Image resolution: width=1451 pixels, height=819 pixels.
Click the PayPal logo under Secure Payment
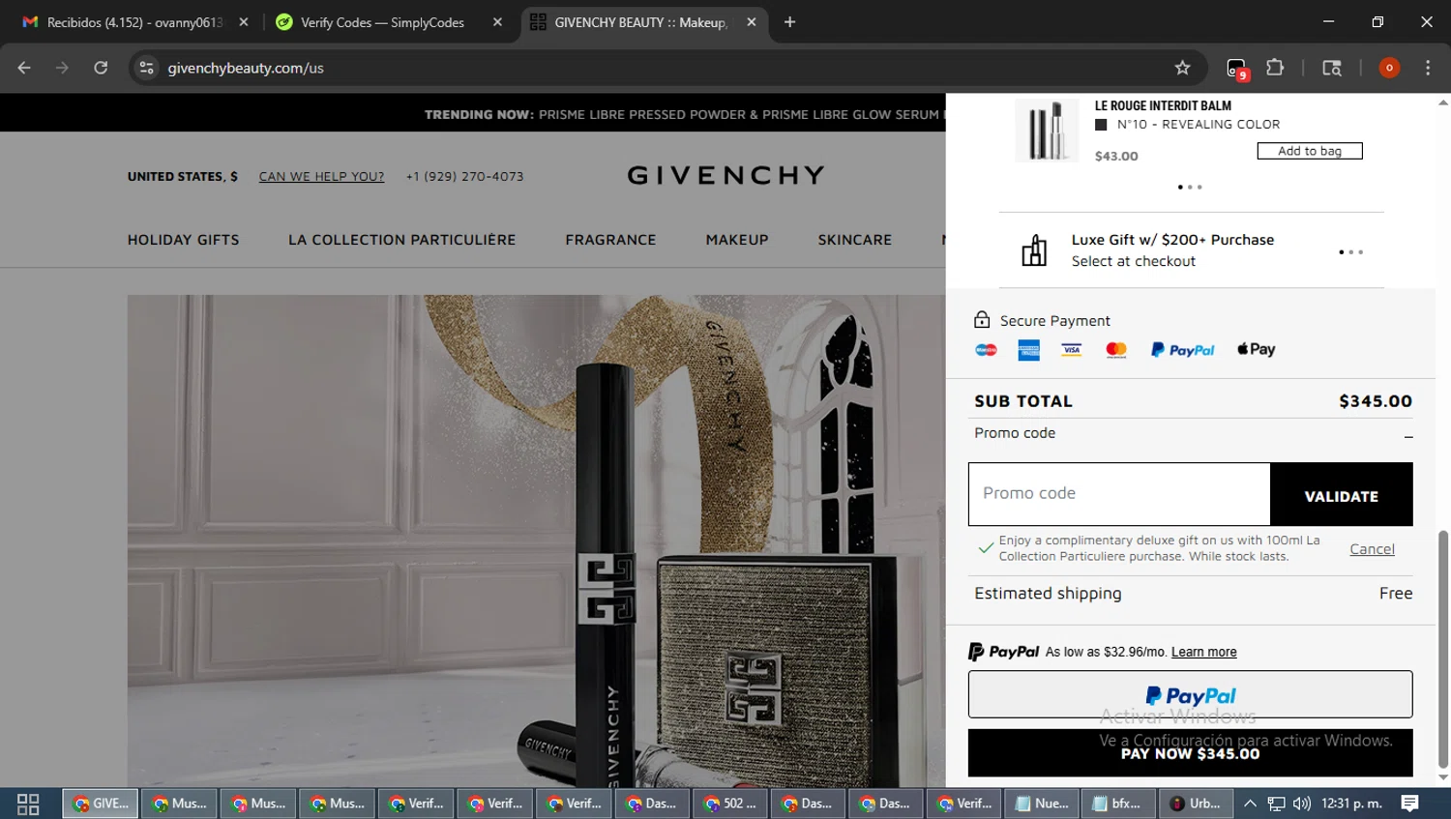tap(1182, 350)
